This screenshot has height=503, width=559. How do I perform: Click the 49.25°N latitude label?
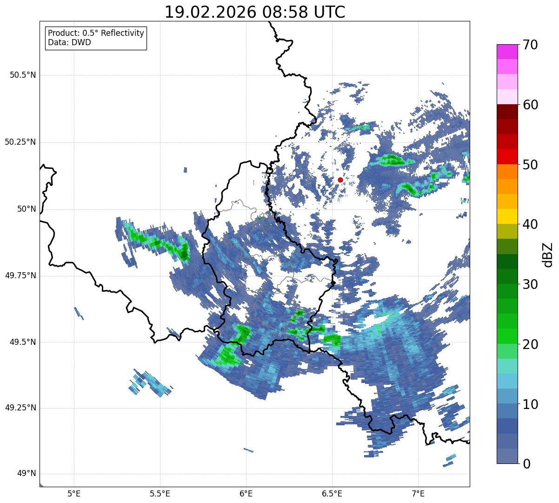point(20,408)
